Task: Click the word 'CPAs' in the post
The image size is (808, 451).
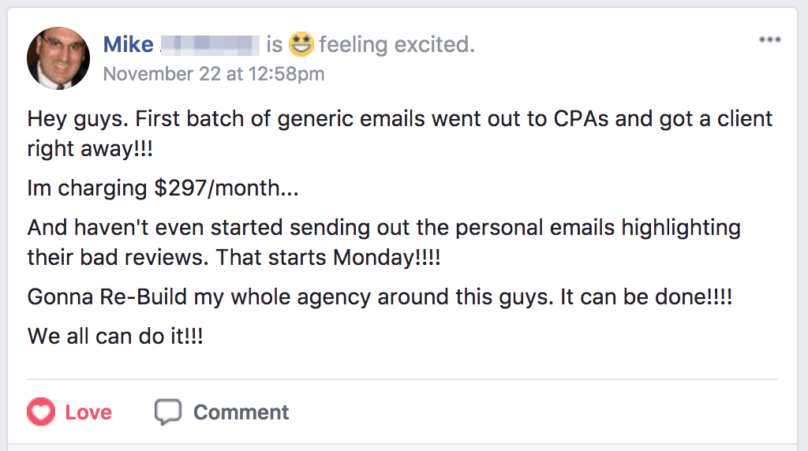Action: click(x=582, y=119)
